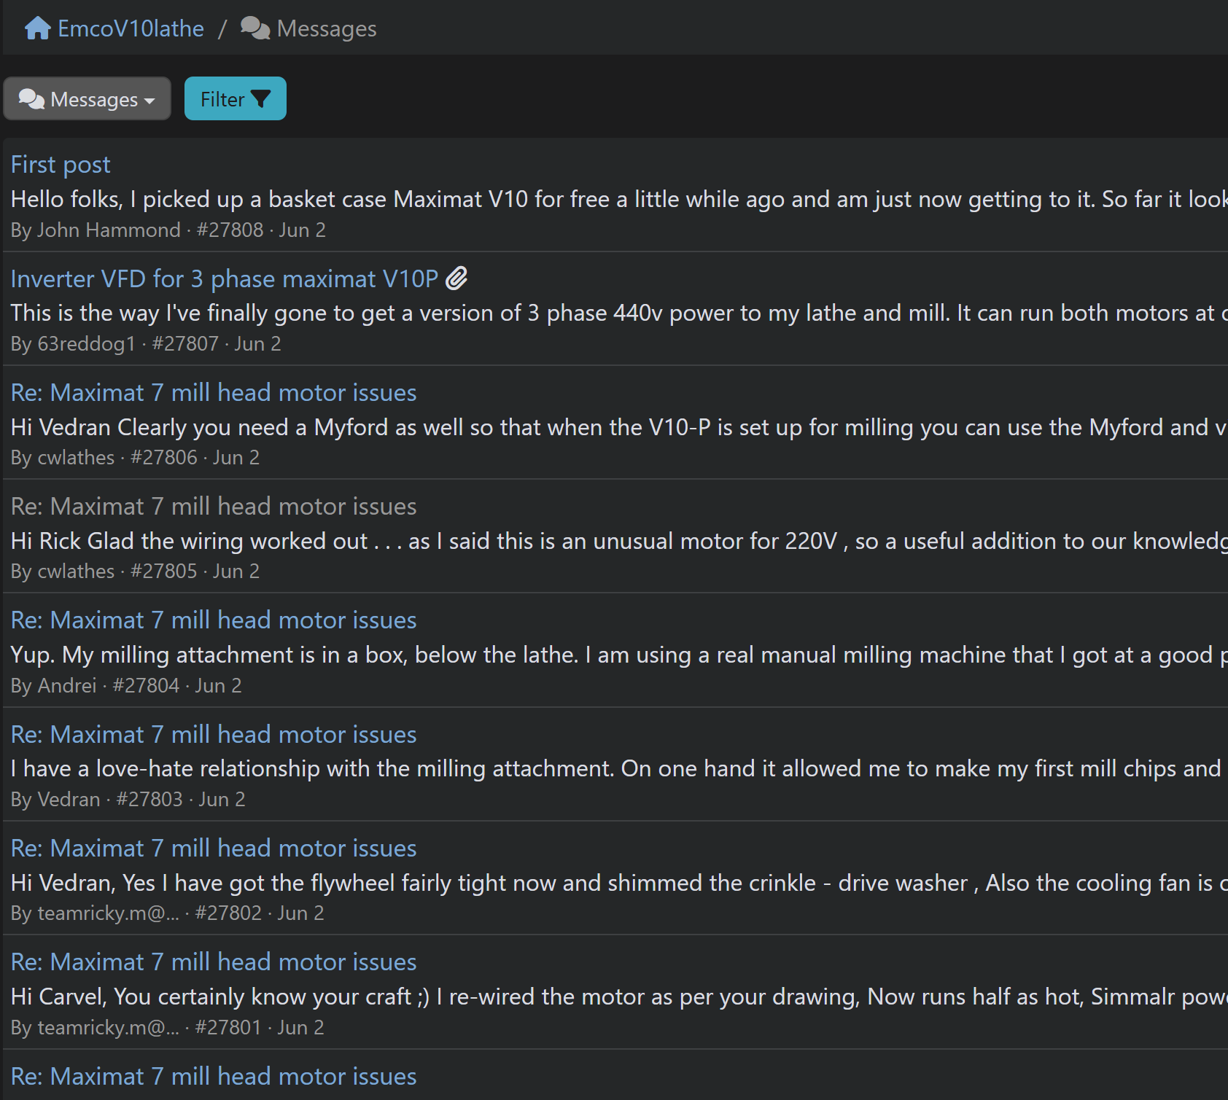The height and width of the screenshot is (1100, 1228).
Task: Go to EmcoV10lathe group home link
Action: click(x=131, y=28)
